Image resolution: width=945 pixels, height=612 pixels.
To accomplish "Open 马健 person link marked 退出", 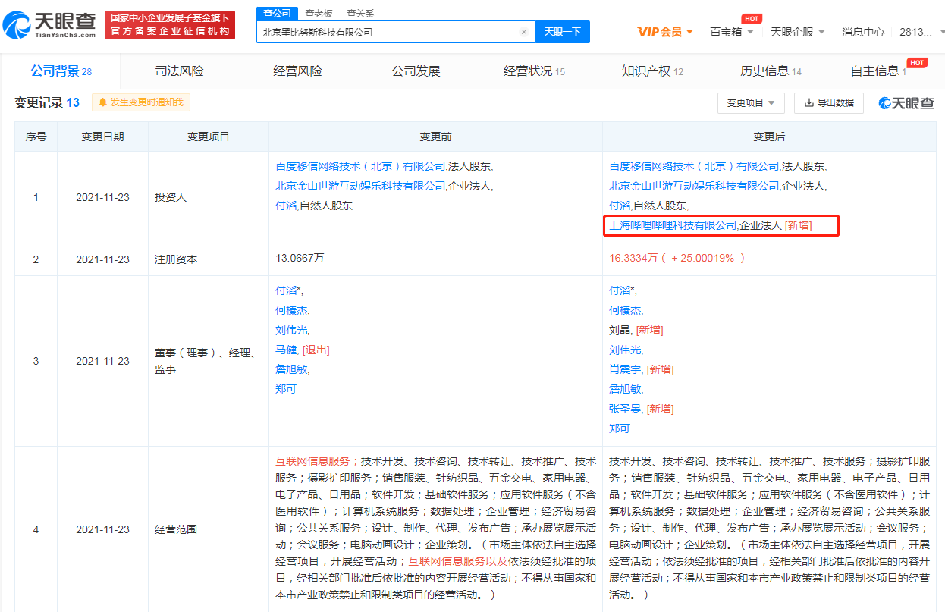I will coord(286,350).
